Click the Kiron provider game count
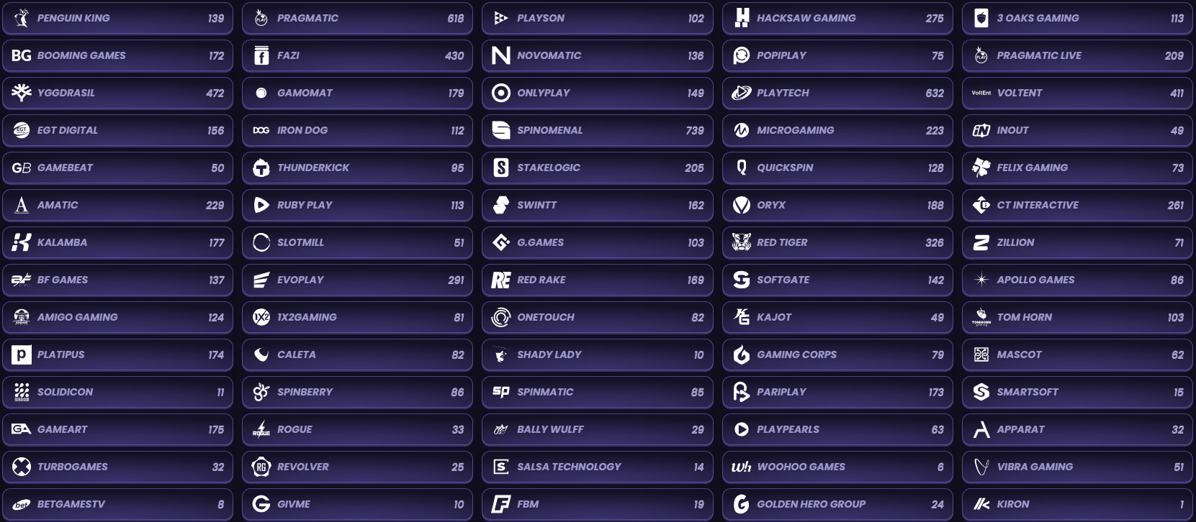Image resolution: width=1196 pixels, height=522 pixels. pos(1181,504)
